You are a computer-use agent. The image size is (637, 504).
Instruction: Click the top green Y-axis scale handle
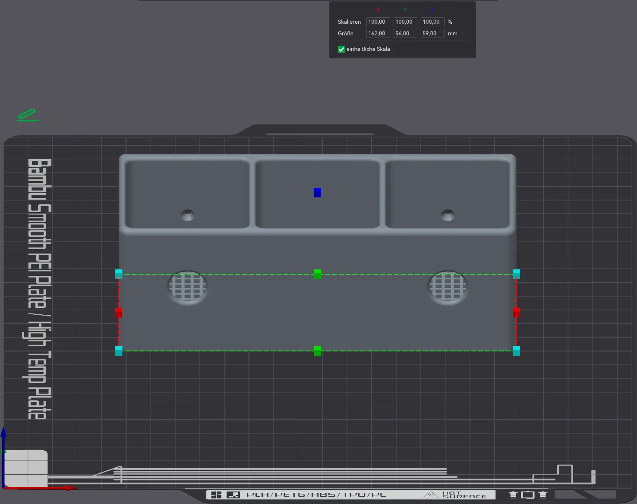[x=318, y=274]
